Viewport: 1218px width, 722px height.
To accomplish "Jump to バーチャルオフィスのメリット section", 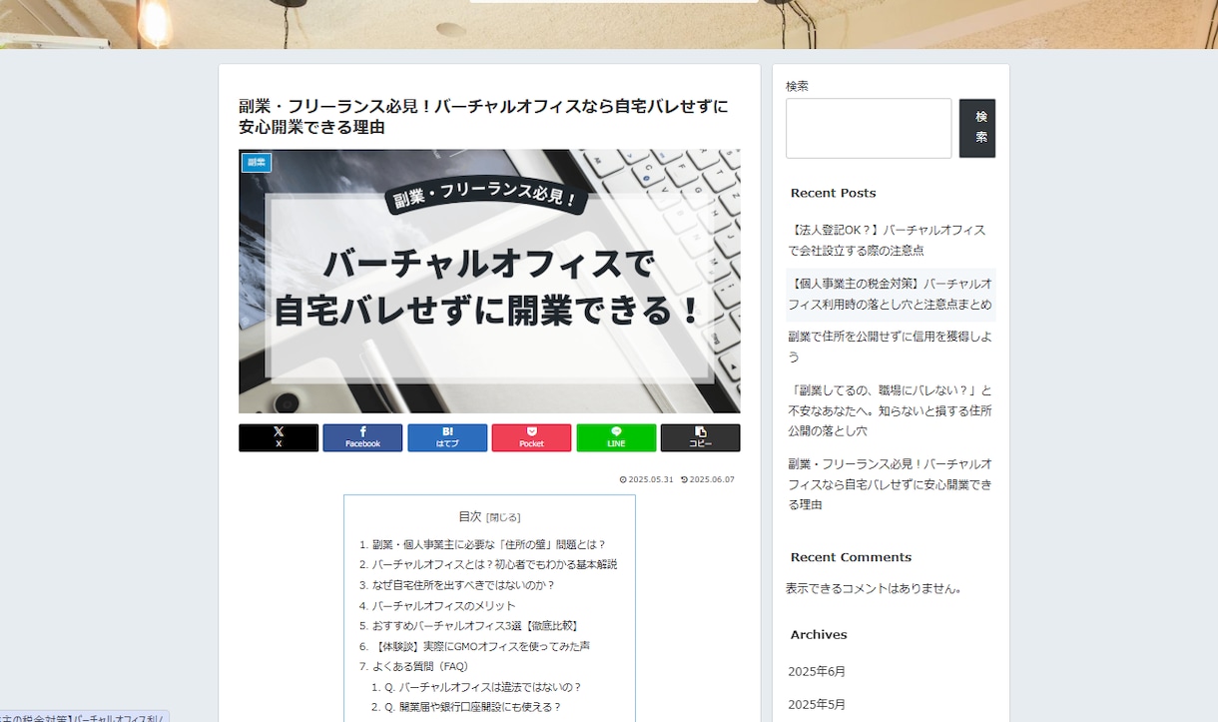I will click(x=444, y=605).
